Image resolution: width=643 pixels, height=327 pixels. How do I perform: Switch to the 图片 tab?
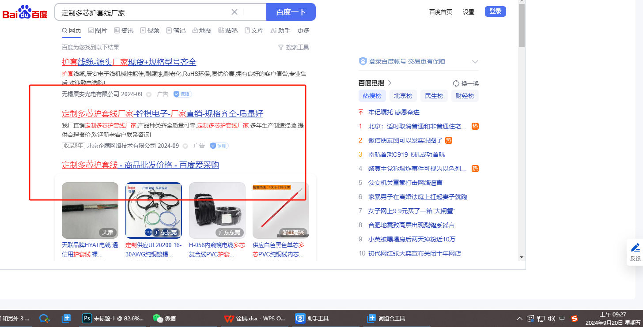[98, 30]
